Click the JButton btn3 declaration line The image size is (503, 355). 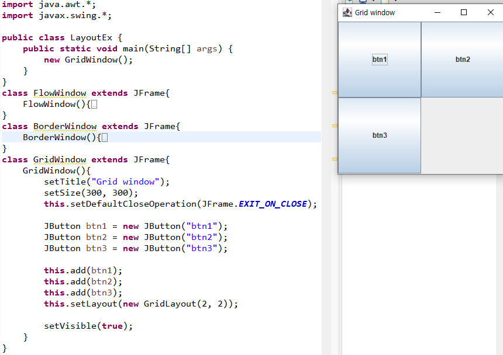click(136, 248)
